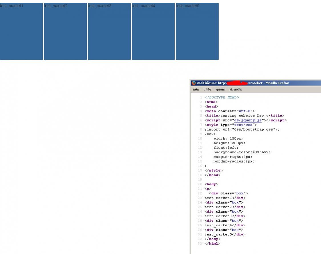The image size is (321, 254).
Task: Click the <div class="box"> on source line 22
Action: [229, 193]
